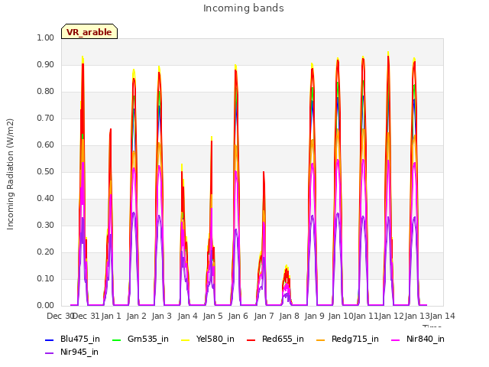Click the Nir840_in legend label
This screenshot has height=367, width=489.
[x=426, y=339]
